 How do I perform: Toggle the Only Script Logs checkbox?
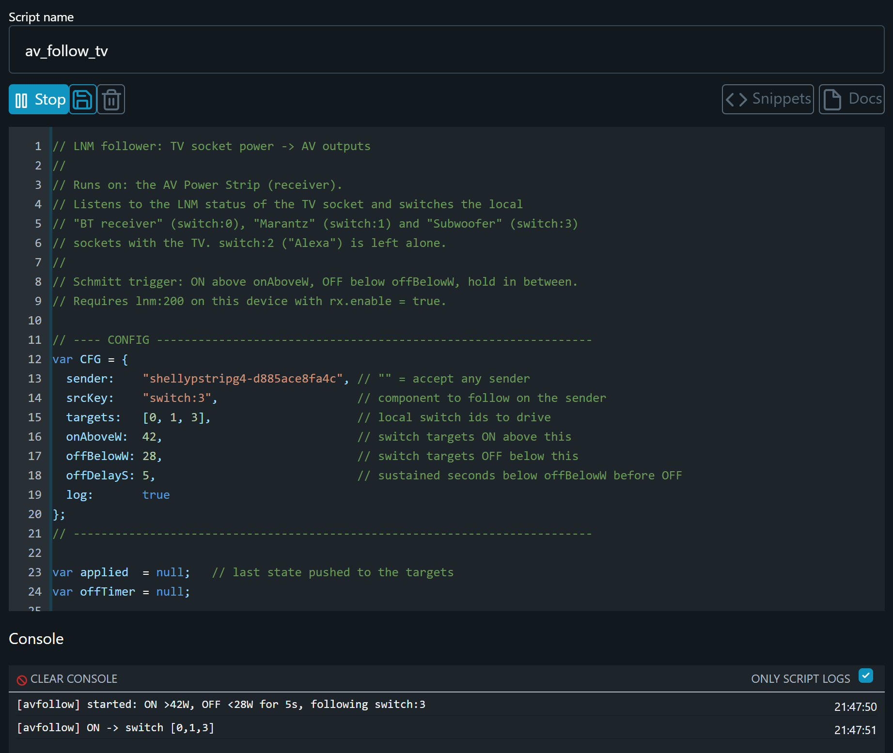click(865, 676)
